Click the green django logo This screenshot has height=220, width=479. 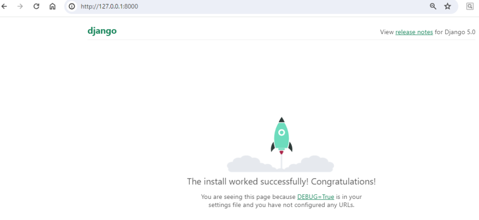pyautogui.click(x=102, y=31)
